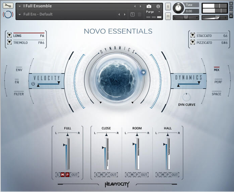Switch to the PERF page
The width and height of the screenshot is (234, 192).
tap(218, 82)
